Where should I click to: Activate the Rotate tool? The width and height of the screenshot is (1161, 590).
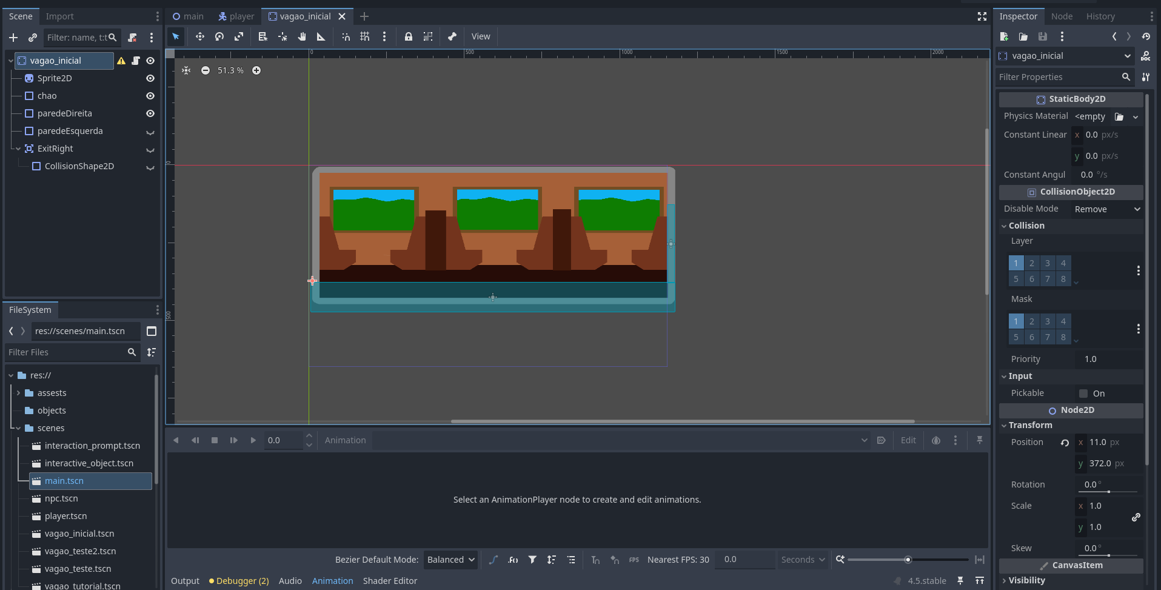[219, 36]
